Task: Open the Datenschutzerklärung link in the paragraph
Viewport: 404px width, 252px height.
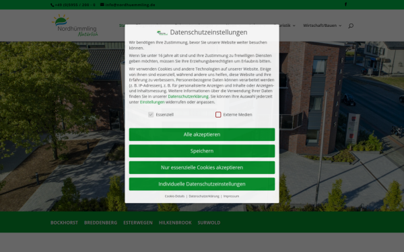Action: coord(188,96)
